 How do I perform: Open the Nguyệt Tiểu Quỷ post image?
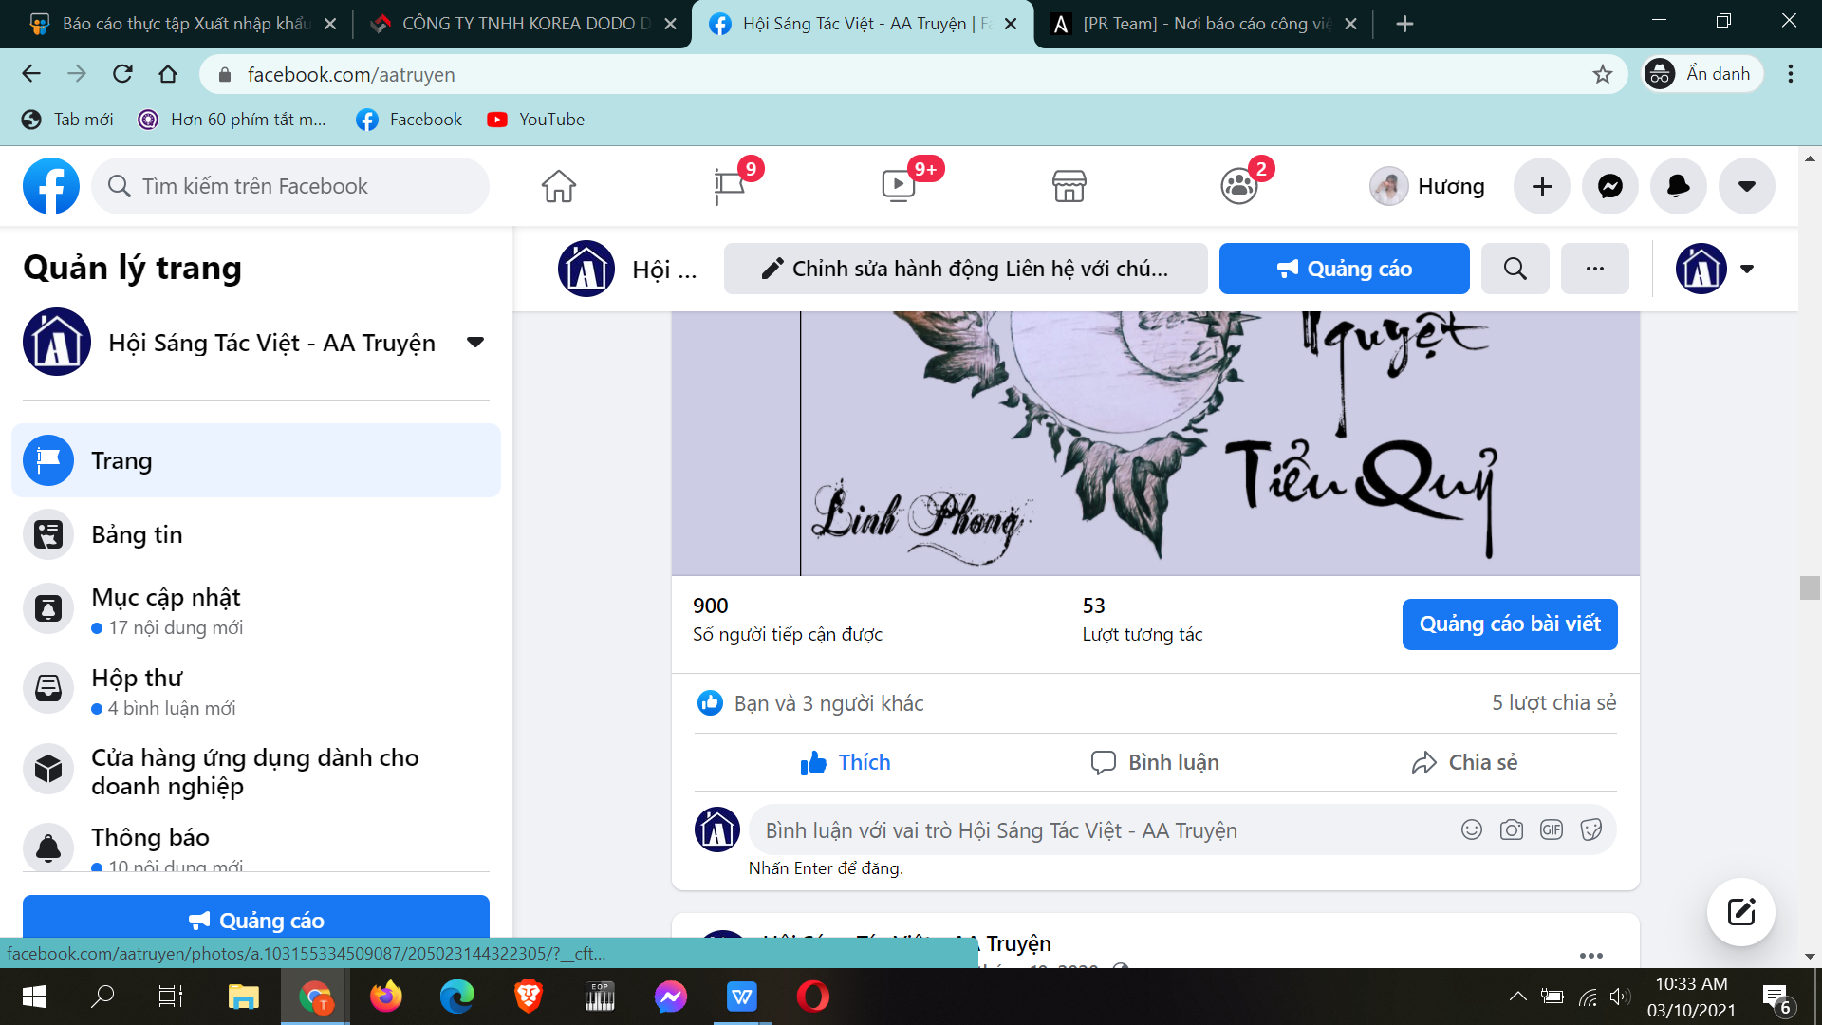click(1155, 443)
